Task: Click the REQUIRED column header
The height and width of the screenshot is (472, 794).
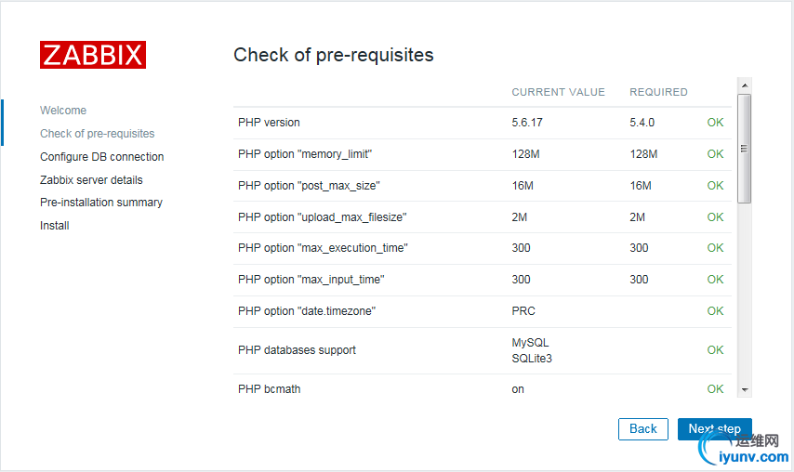Action: 658,92
